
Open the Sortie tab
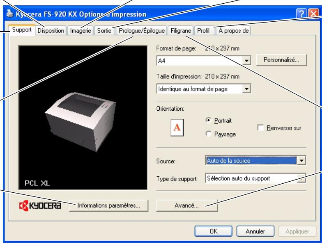click(x=104, y=31)
